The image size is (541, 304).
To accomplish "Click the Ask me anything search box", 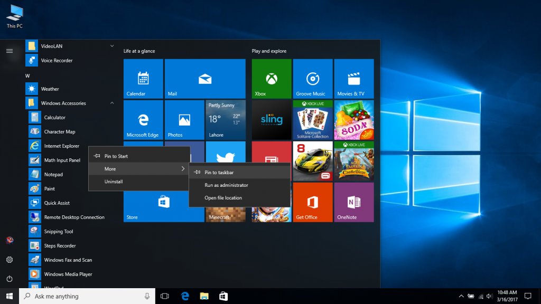I will pyautogui.click(x=87, y=296).
